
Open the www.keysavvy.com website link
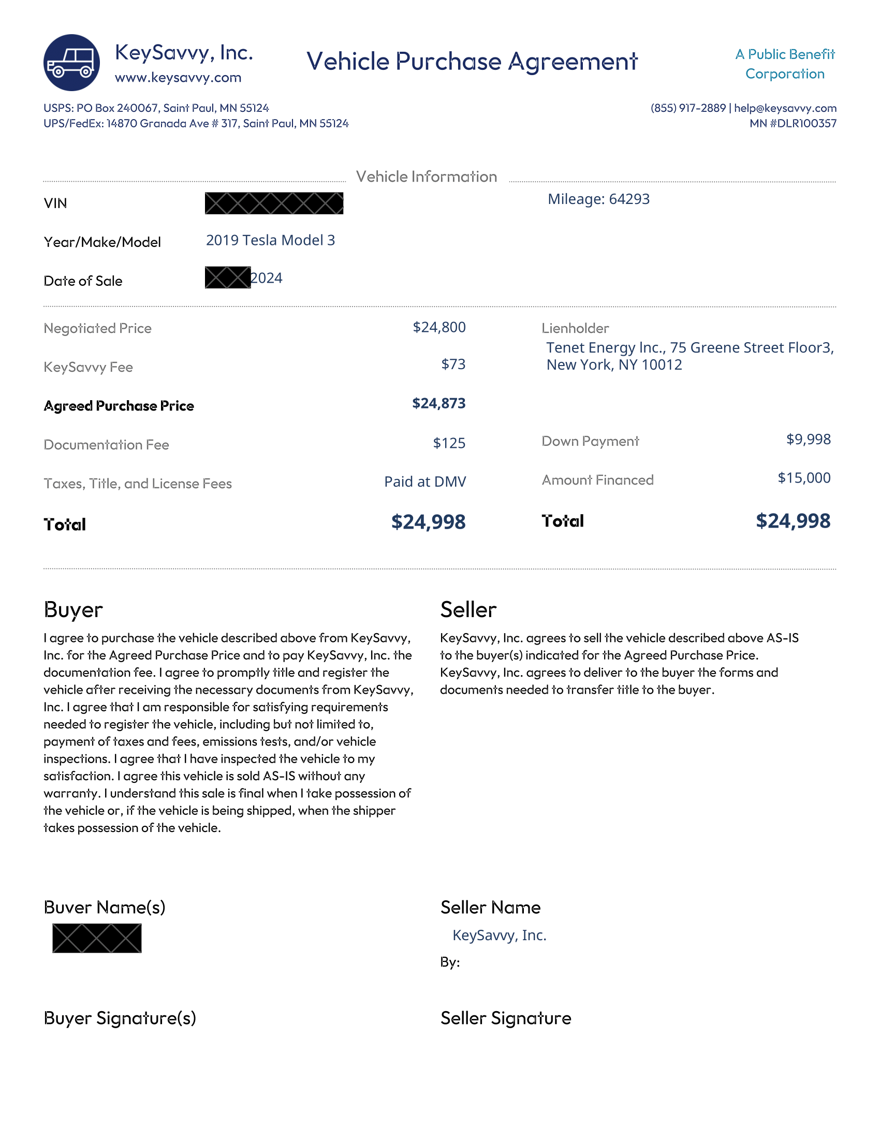[178, 78]
